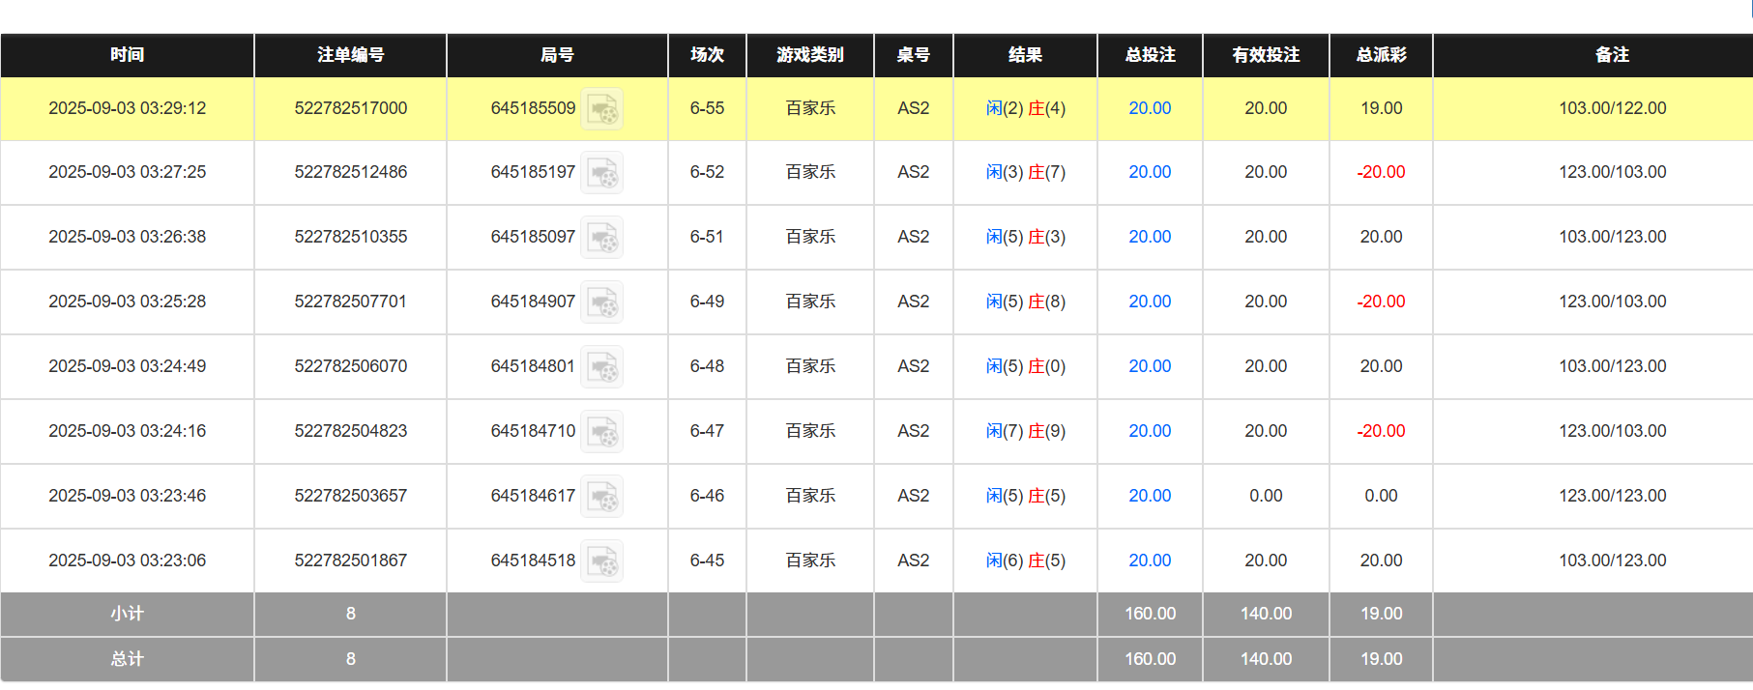Screen dimensions: 1753x690
Task: Click the video replay icon beside round 645185509
Action: pyautogui.click(x=602, y=108)
